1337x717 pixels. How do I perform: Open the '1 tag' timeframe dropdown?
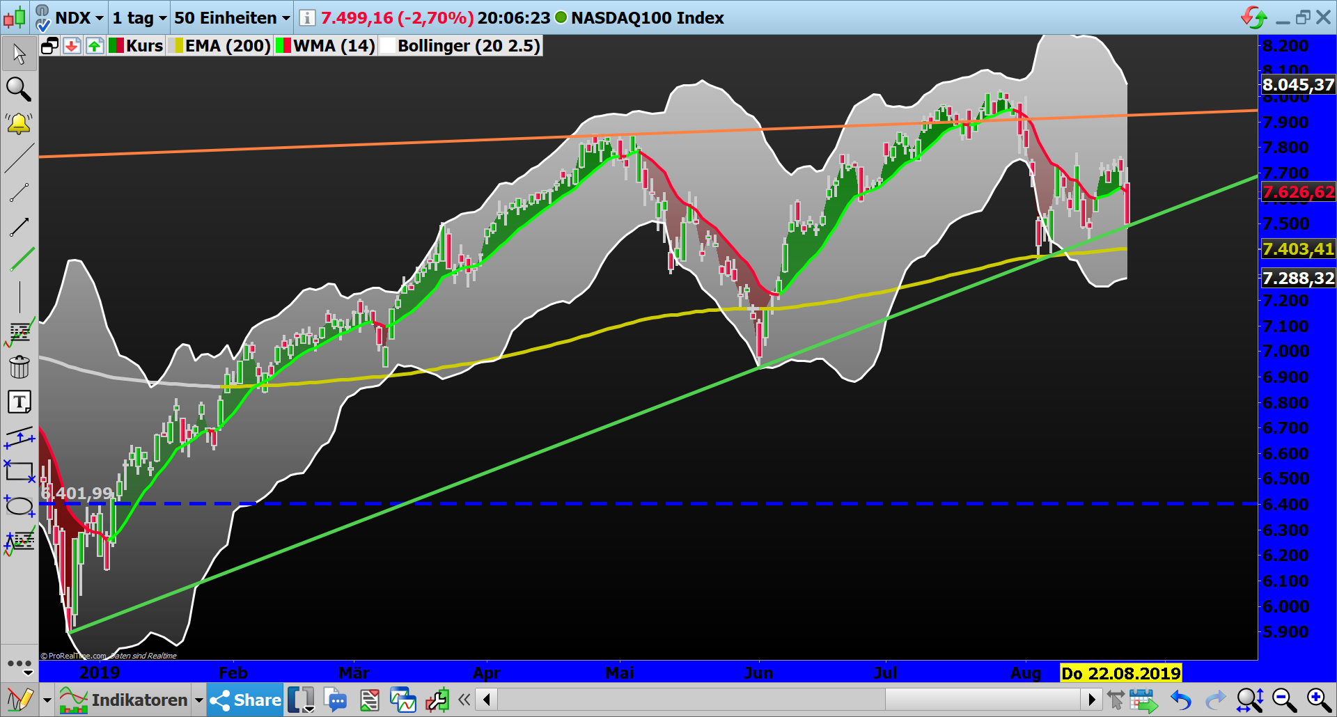[x=138, y=18]
